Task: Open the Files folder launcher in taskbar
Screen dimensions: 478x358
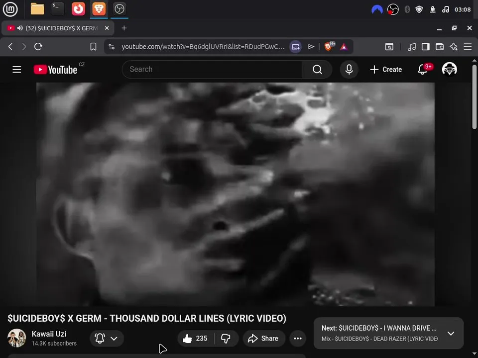Action: 37,9
